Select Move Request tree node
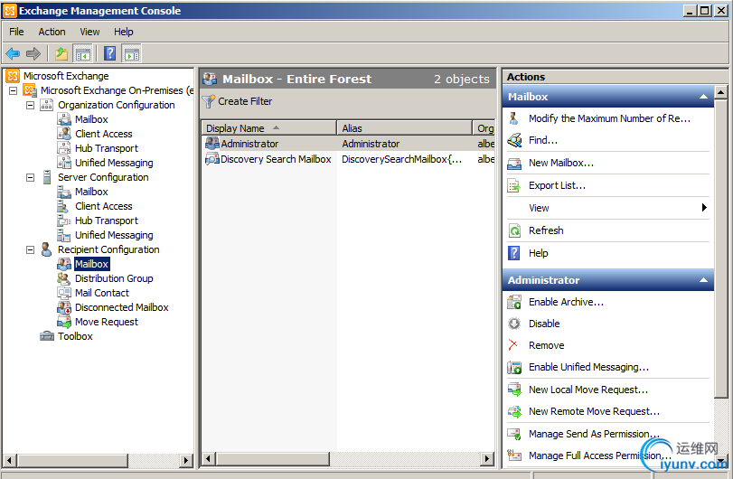This screenshot has height=479, width=733. 107,322
